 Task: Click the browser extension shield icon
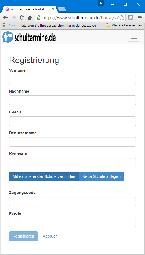(131, 17)
